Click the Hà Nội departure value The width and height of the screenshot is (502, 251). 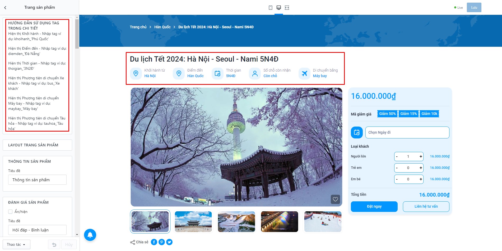pyautogui.click(x=150, y=76)
